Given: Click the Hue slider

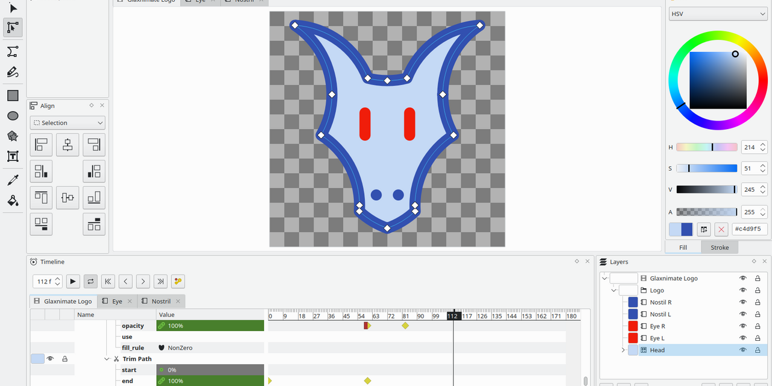Looking at the screenshot, I should click(x=707, y=147).
